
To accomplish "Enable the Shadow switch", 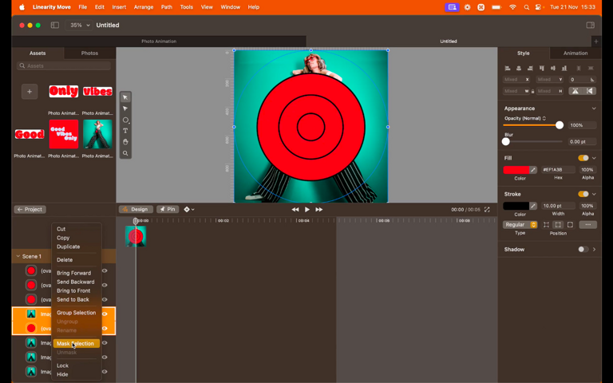I will tap(583, 249).
